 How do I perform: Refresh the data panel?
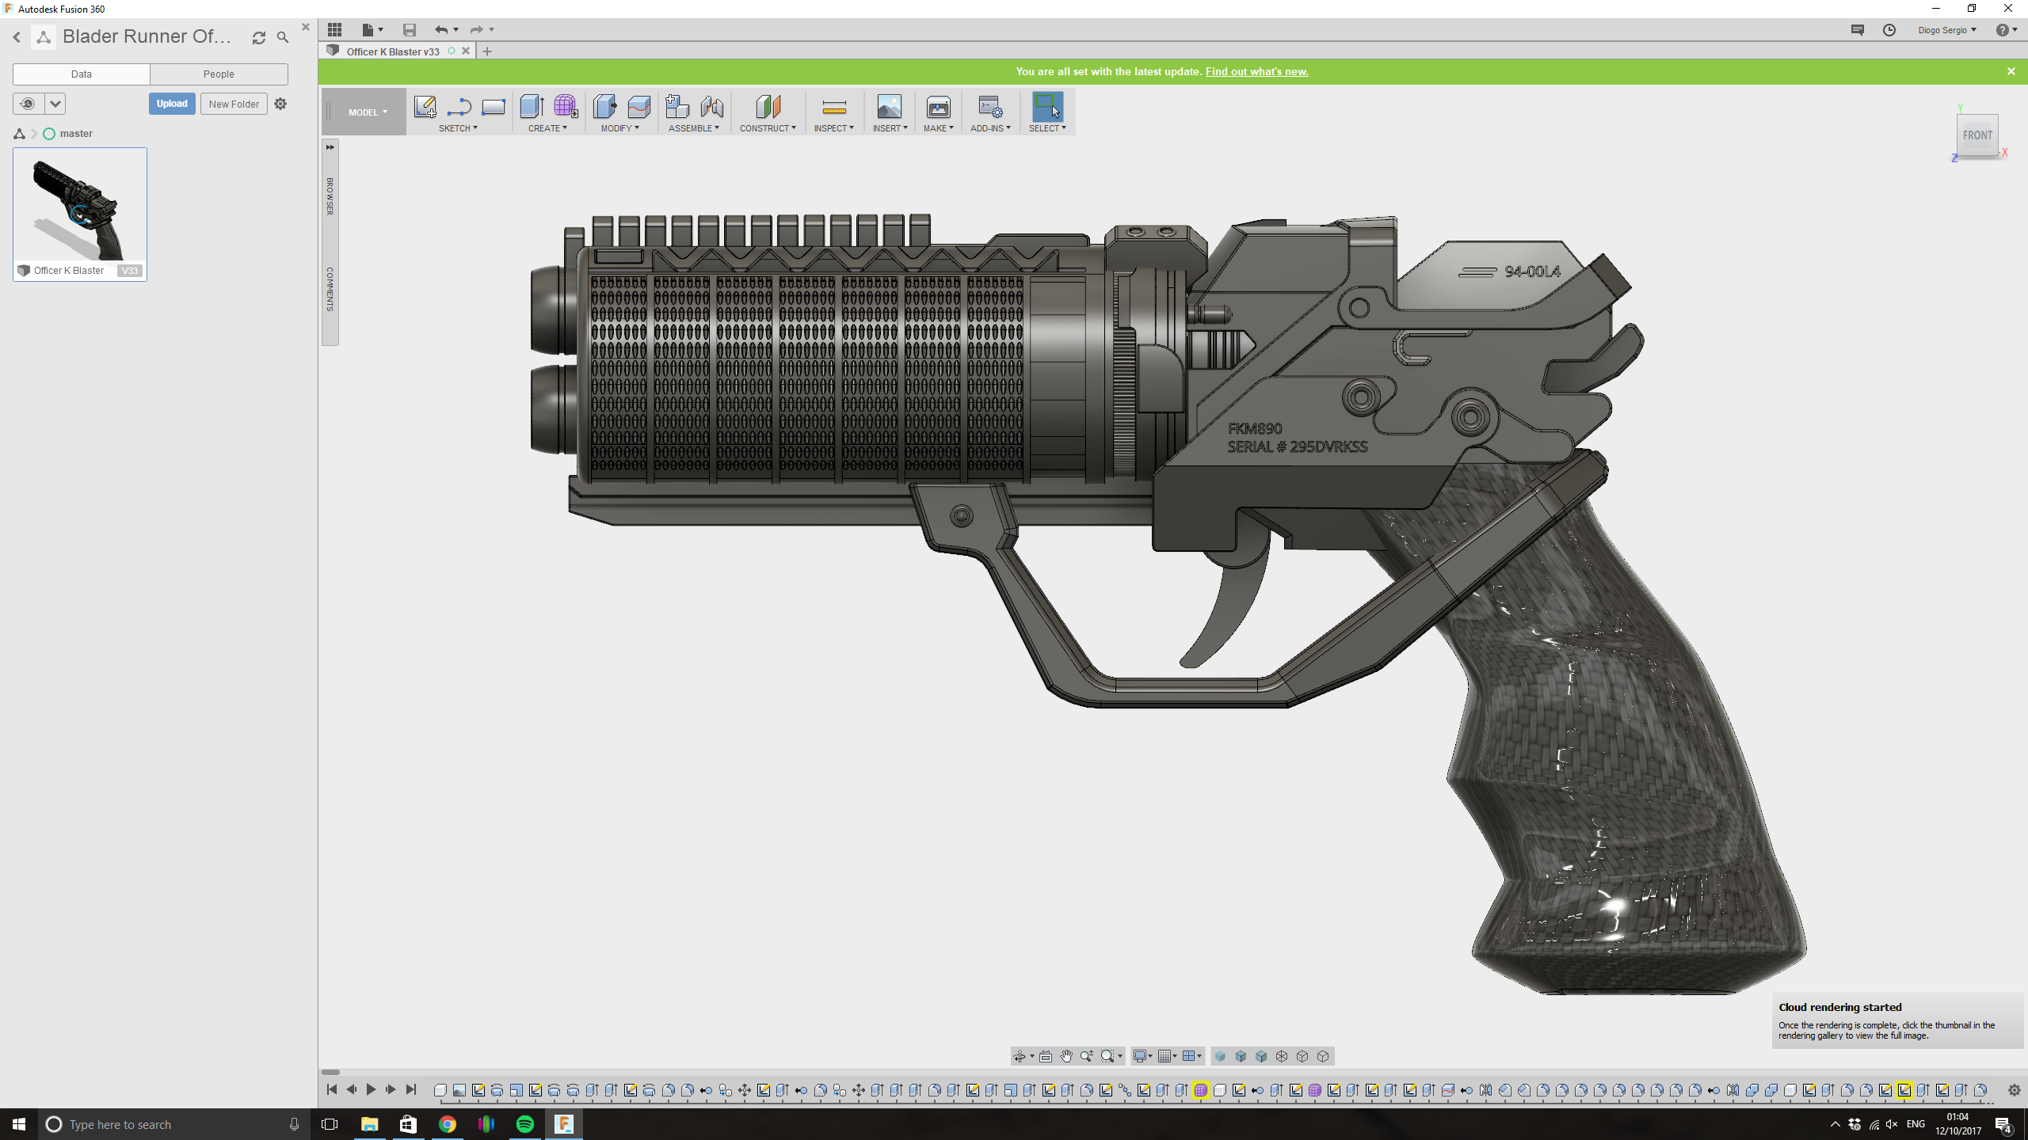pos(258,37)
